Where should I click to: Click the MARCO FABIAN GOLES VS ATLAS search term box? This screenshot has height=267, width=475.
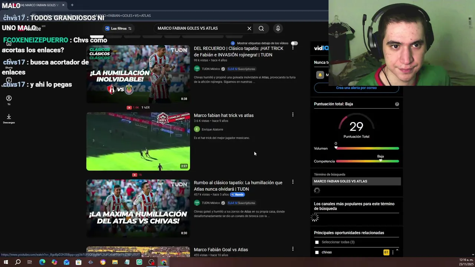click(x=357, y=181)
